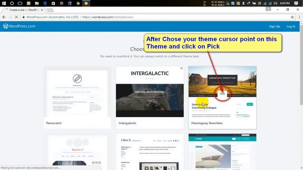
Task: Click Pick on the Hemingway Rewritten theme
Action: click(222, 94)
